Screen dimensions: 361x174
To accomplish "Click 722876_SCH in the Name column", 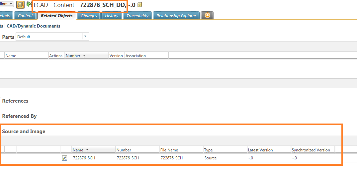I will pyautogui.click(x=84, y=158).
